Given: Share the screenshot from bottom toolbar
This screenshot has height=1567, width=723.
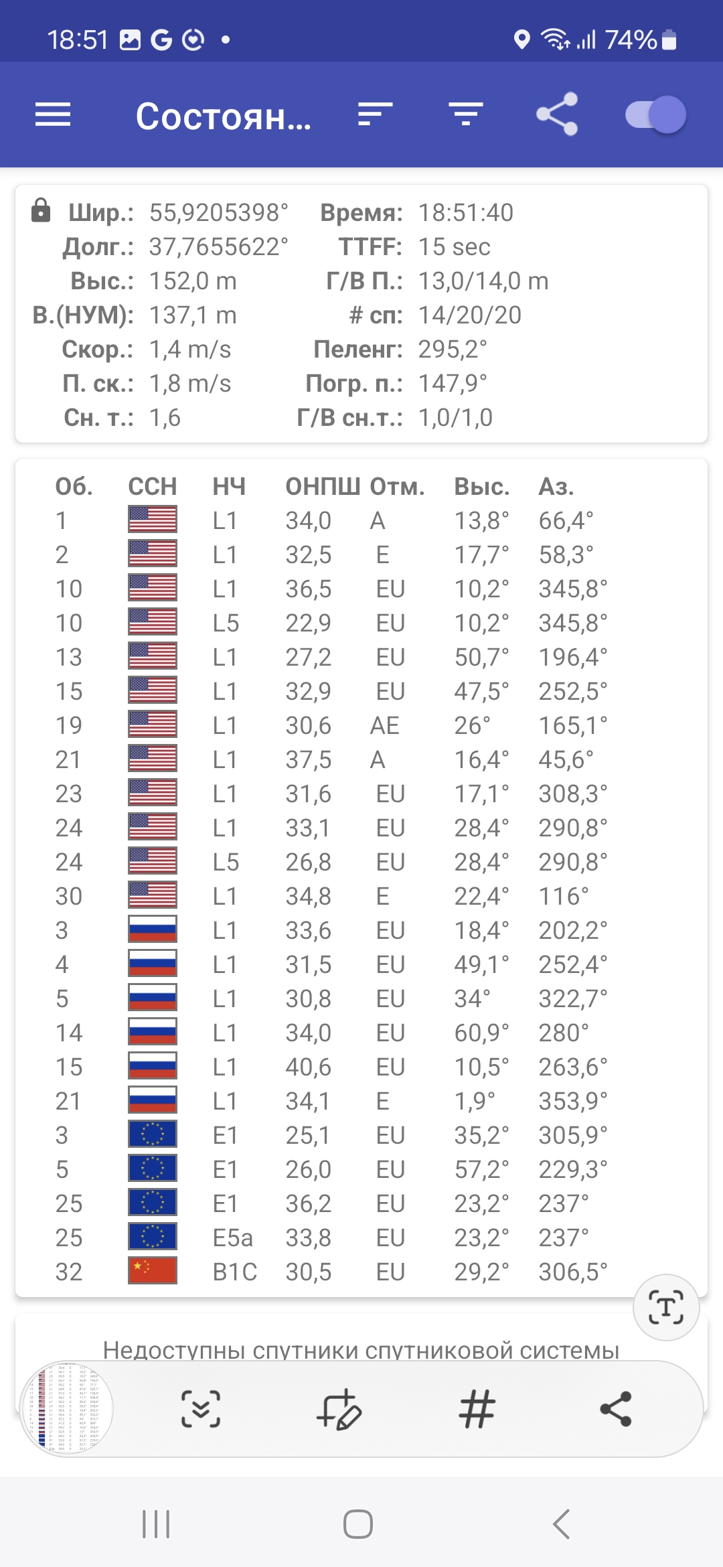Looking at the screenshot, I should coord(616,1408).
